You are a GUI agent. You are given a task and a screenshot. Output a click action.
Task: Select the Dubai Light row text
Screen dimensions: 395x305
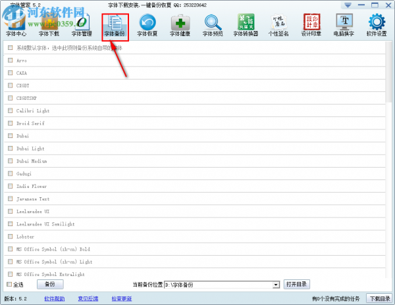pos(30,149)
